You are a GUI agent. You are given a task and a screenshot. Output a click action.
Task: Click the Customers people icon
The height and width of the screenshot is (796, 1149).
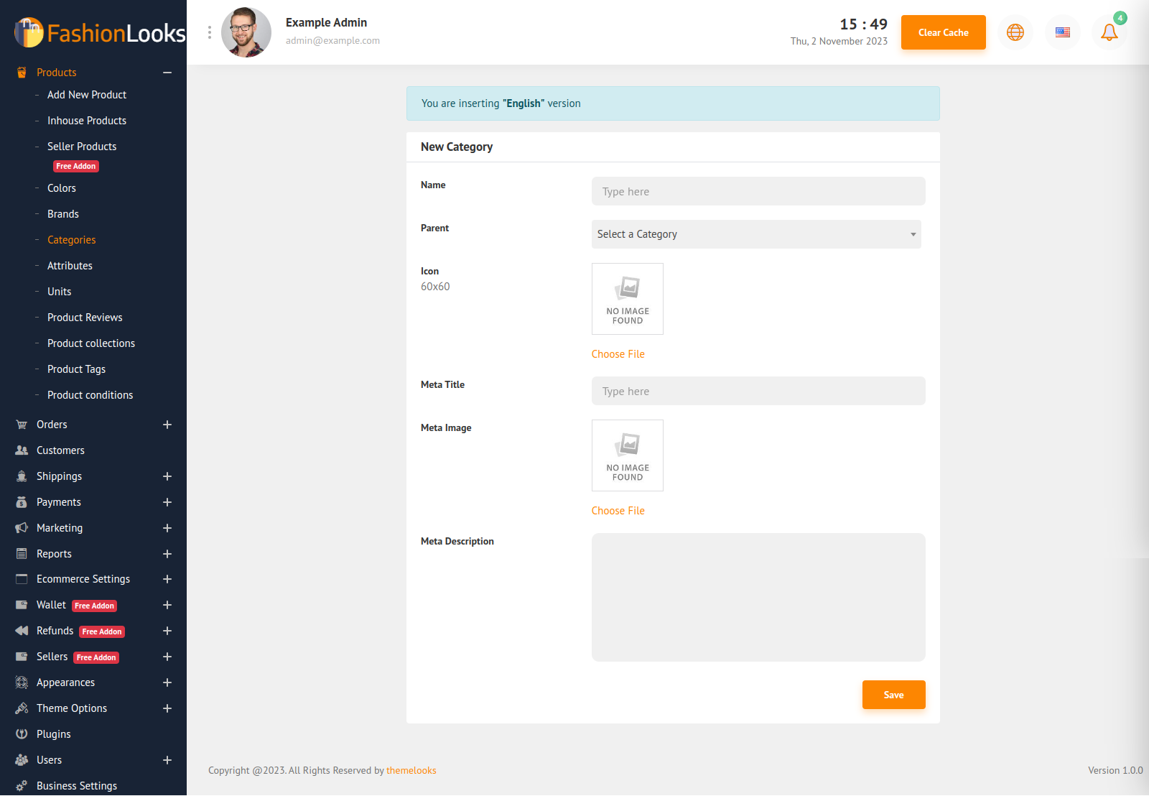point(22,450)
